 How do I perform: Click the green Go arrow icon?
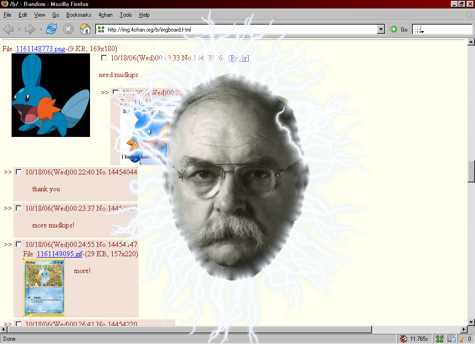coord(394,29)
